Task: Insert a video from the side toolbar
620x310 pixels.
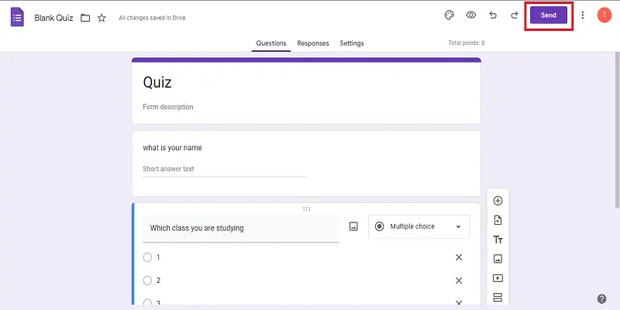Action: pyautogui.click(x=498, y=278)
